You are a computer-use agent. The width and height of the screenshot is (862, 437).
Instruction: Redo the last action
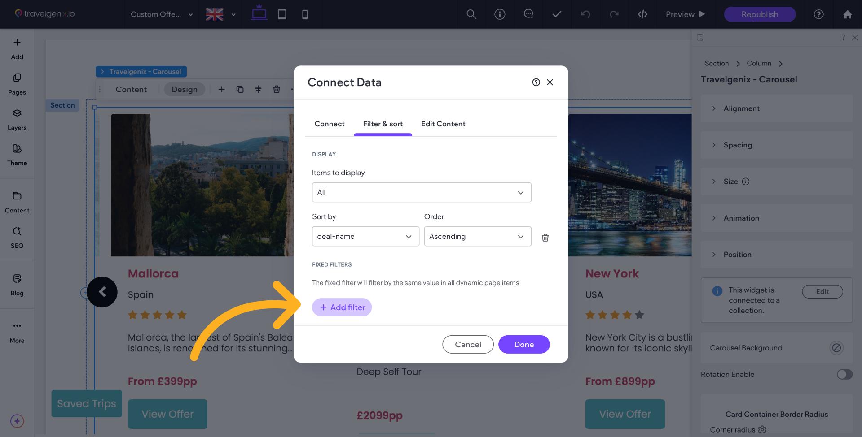614,14
